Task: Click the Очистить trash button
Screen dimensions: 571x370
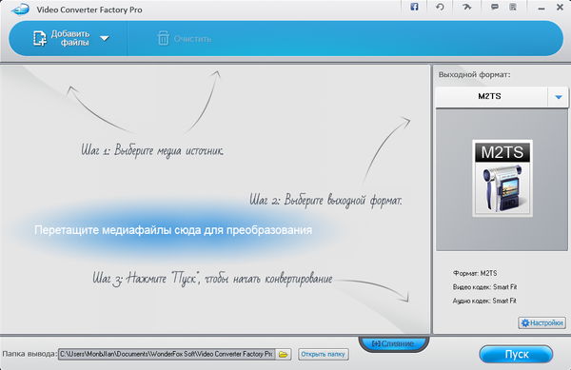Action: click(185, 39)
